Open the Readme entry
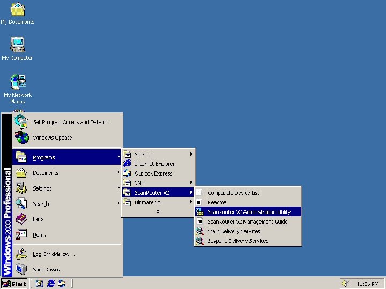386x289 pixels. tap(248, 202)
